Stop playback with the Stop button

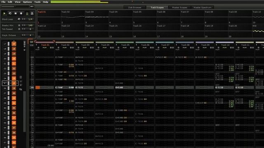tap(16, 14)
